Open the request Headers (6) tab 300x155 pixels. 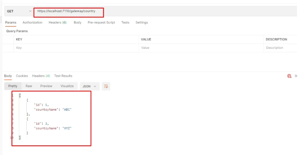(x=58, y=23)
